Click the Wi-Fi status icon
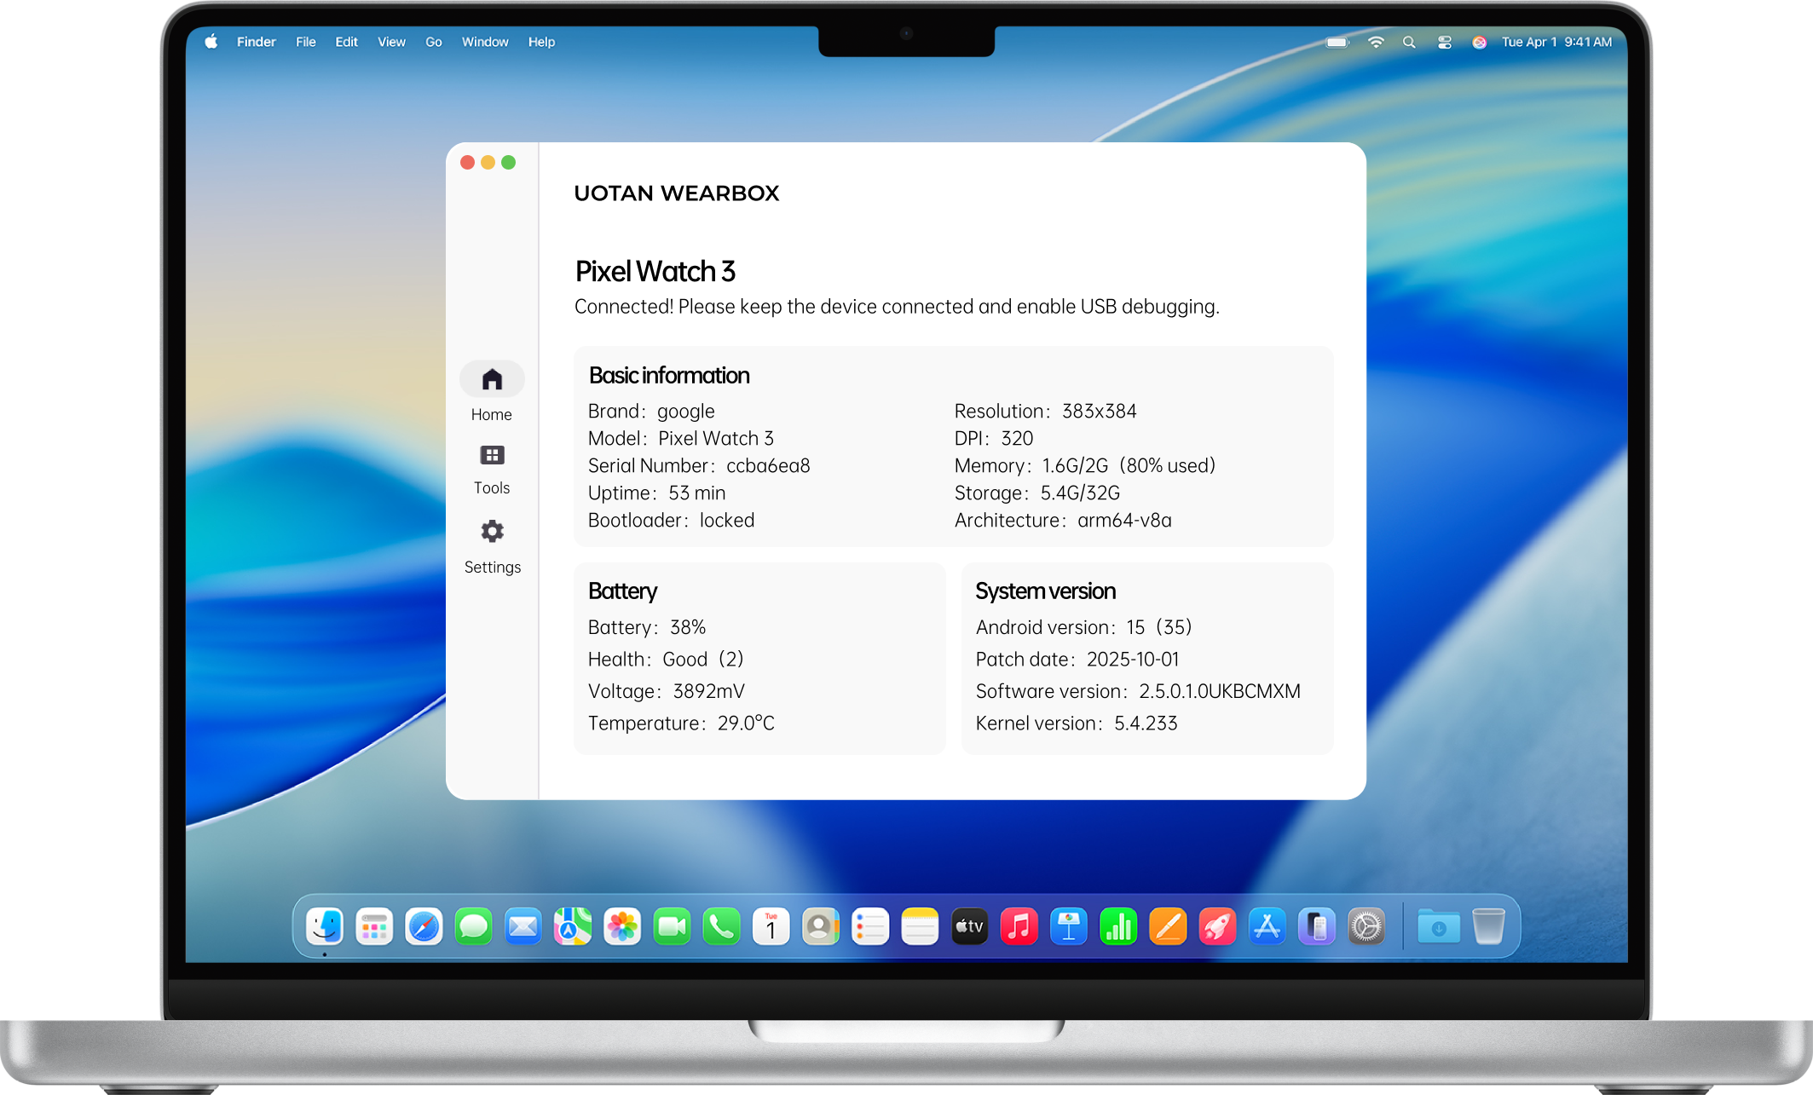1813x1095 pixels. 1376,42
